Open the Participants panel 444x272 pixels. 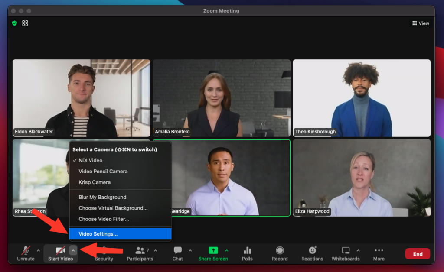(140, 253)
